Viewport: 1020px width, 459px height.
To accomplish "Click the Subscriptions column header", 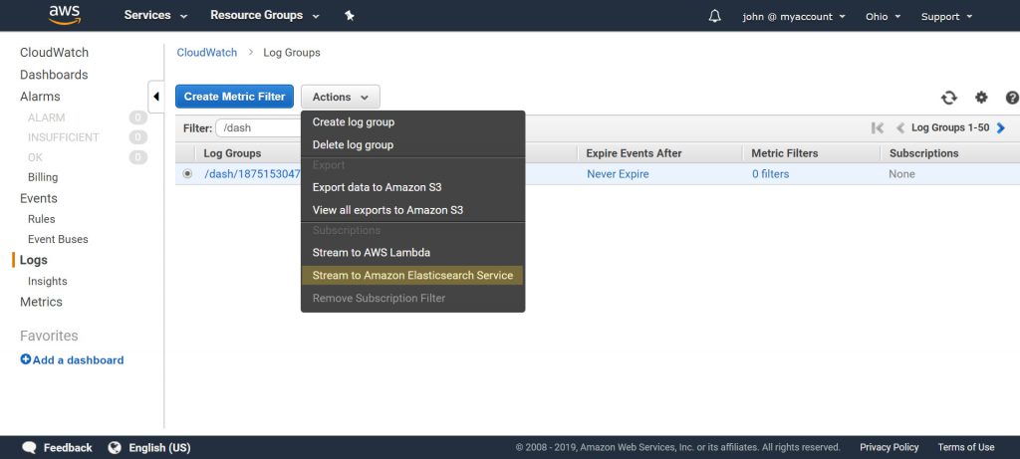I will [x=923, y=153].
